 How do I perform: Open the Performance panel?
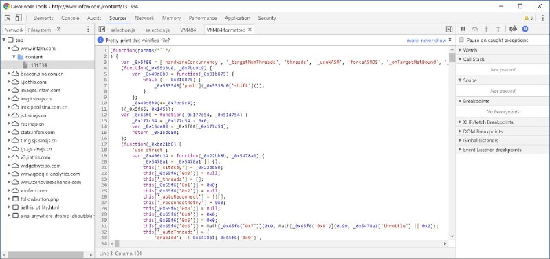tap(203, 18)
